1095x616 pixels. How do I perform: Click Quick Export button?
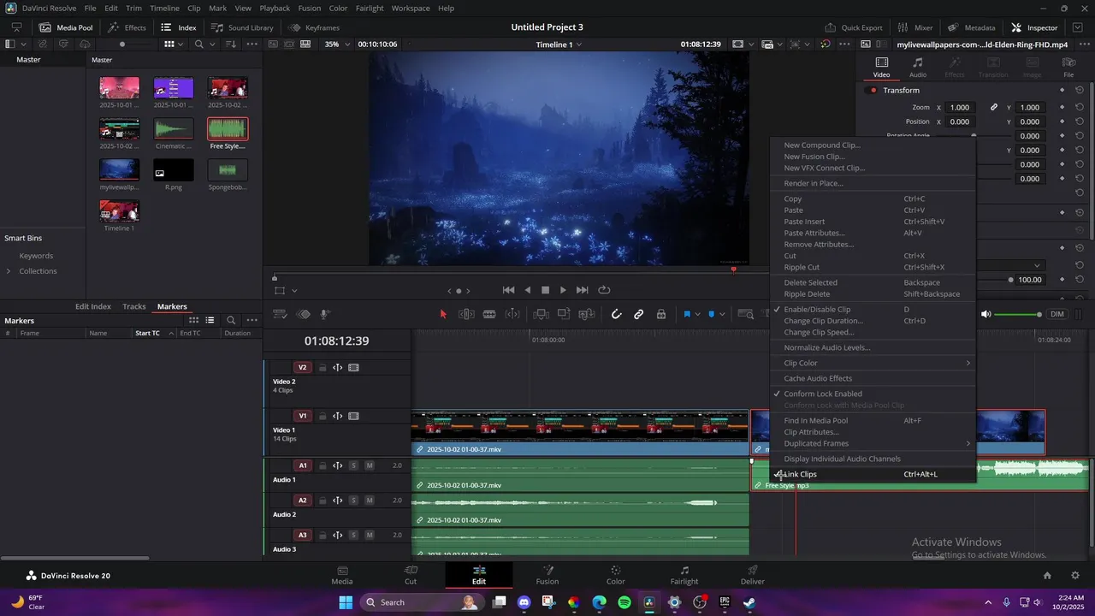click(853, 27)
